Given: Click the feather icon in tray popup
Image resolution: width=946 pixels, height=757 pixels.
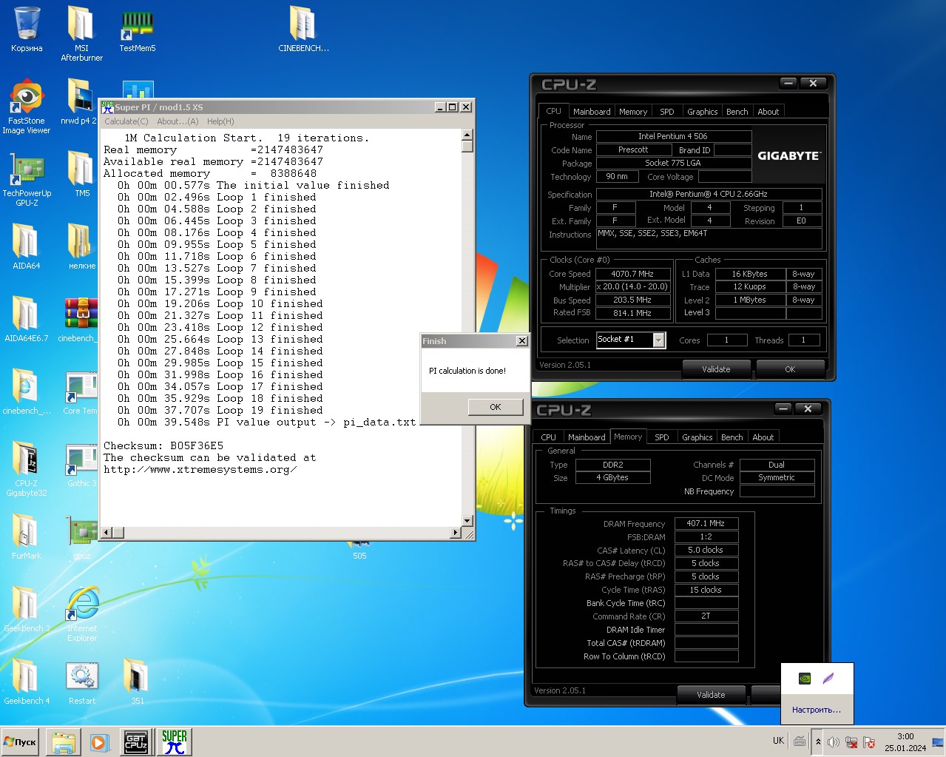Looking at the screenshot, I should click(828, 678).
